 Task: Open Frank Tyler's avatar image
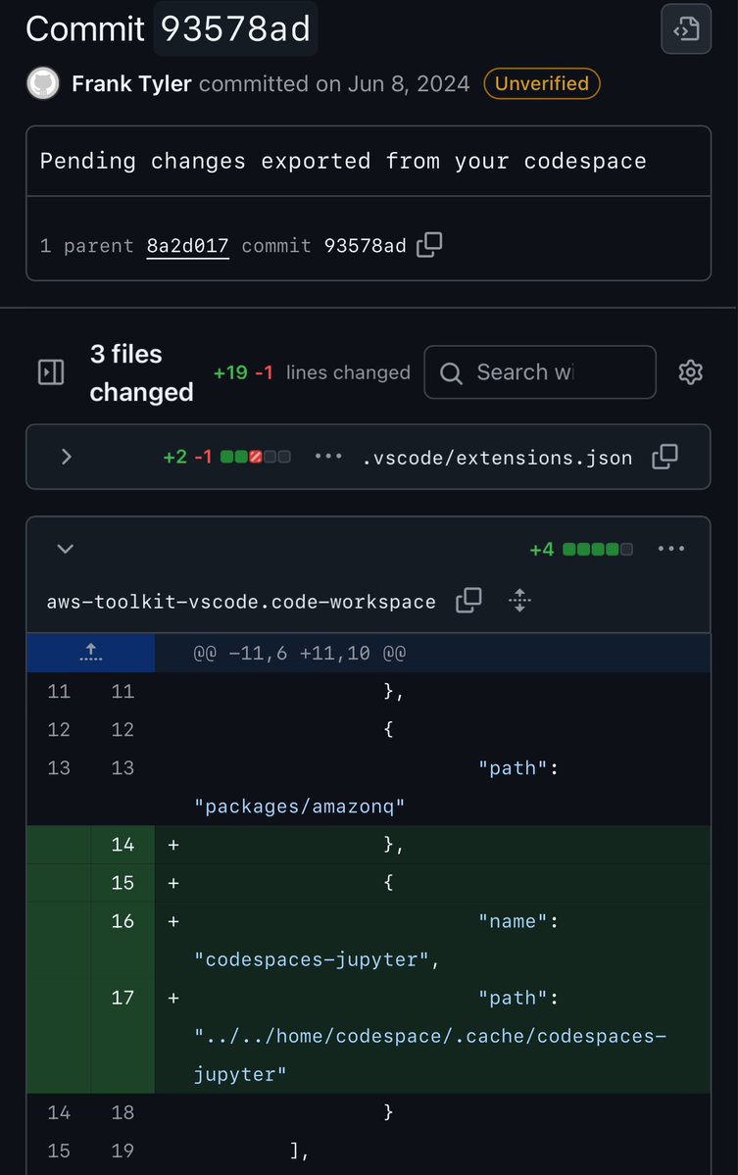pyautogui.click(x=43, y=83)
